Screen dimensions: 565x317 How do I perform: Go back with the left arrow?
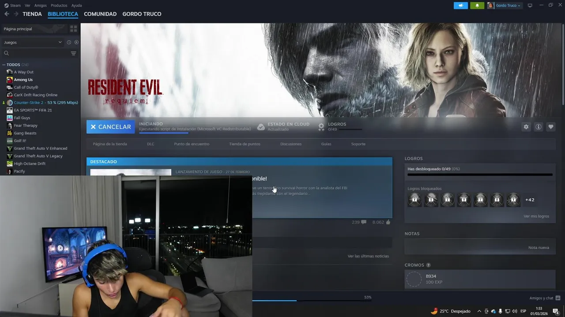pos(7,14)
